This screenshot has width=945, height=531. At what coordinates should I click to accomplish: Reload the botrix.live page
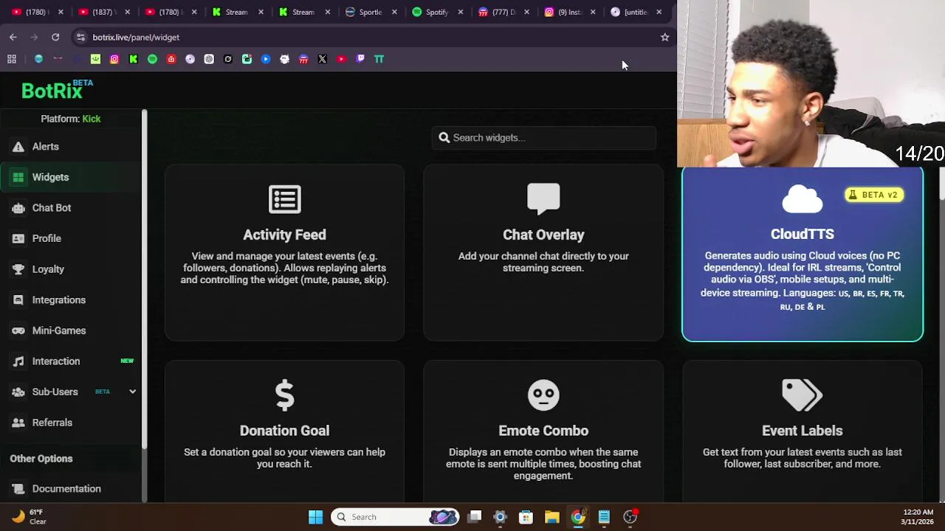(x=55, y=37)
